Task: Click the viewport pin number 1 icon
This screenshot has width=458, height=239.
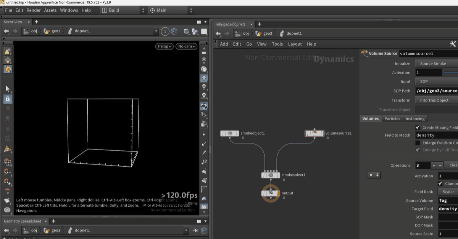Action: (x=165, y=31)
